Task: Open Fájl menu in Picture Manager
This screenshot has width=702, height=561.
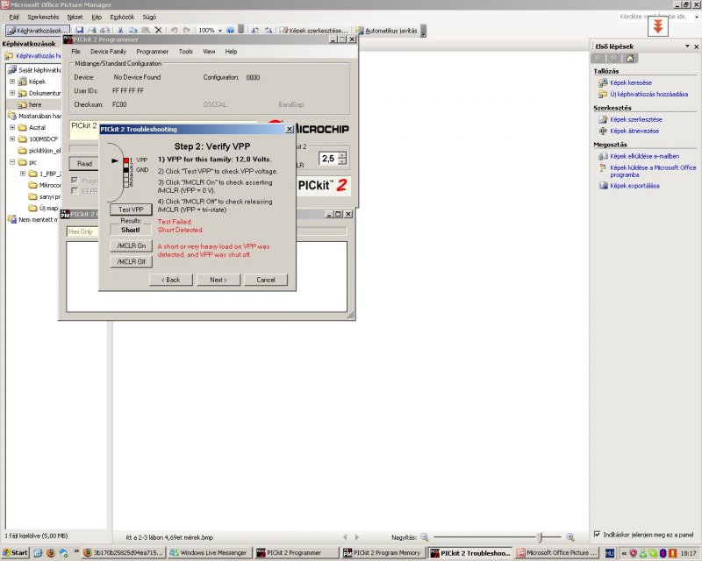Action: [x=14, y=17]
